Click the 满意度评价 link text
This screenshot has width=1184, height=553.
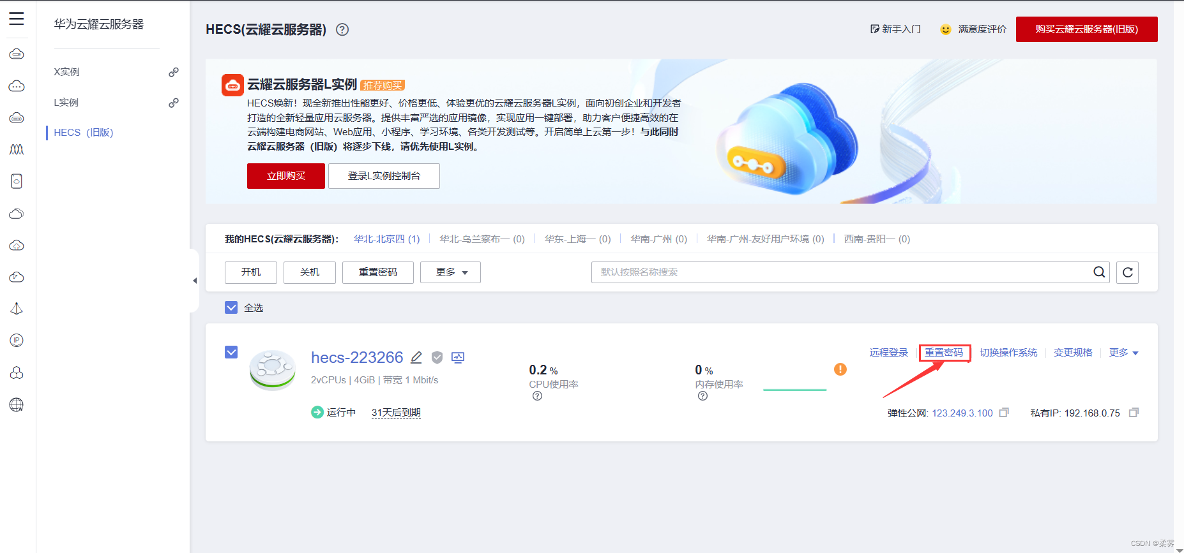982,29
